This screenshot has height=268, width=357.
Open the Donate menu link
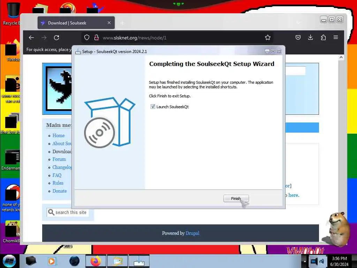pyautogui.click(x=59, y=191)
